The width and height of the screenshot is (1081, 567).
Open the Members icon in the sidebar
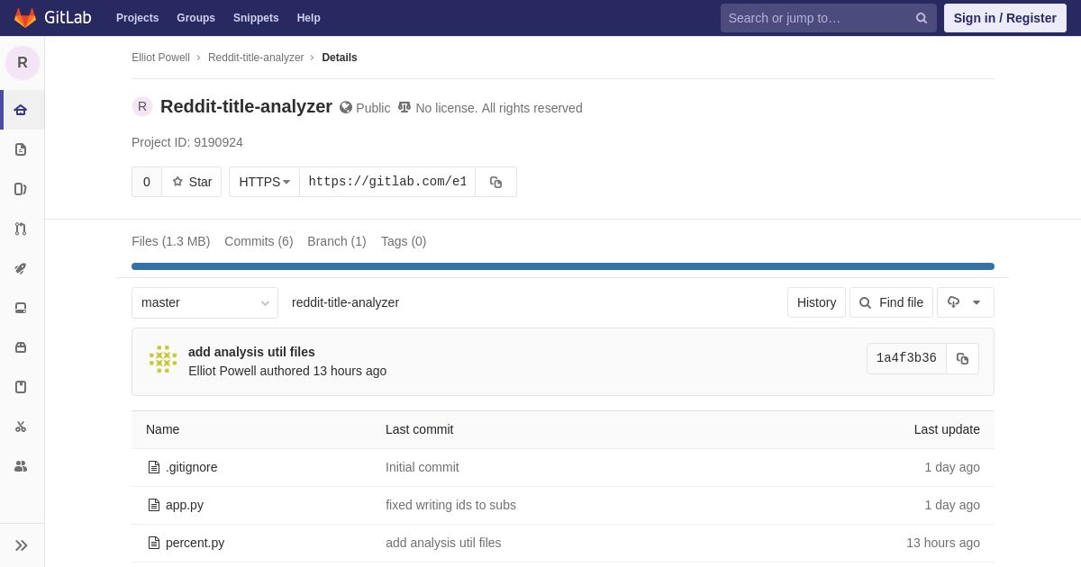pyautogui.click(x=21, y=466)
